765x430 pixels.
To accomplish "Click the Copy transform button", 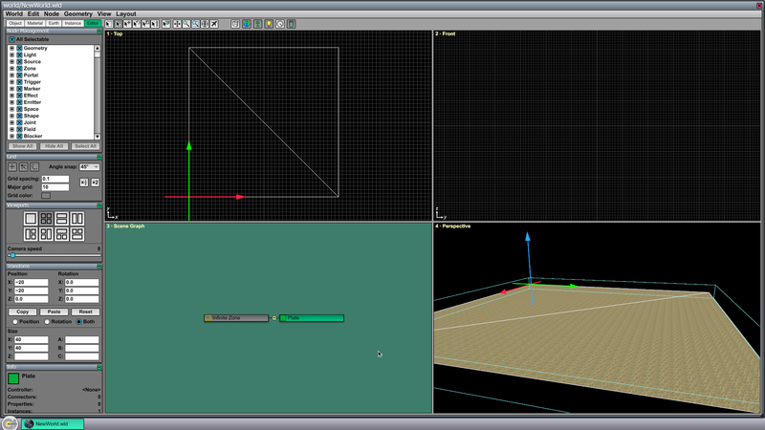I will pos(22,312).
